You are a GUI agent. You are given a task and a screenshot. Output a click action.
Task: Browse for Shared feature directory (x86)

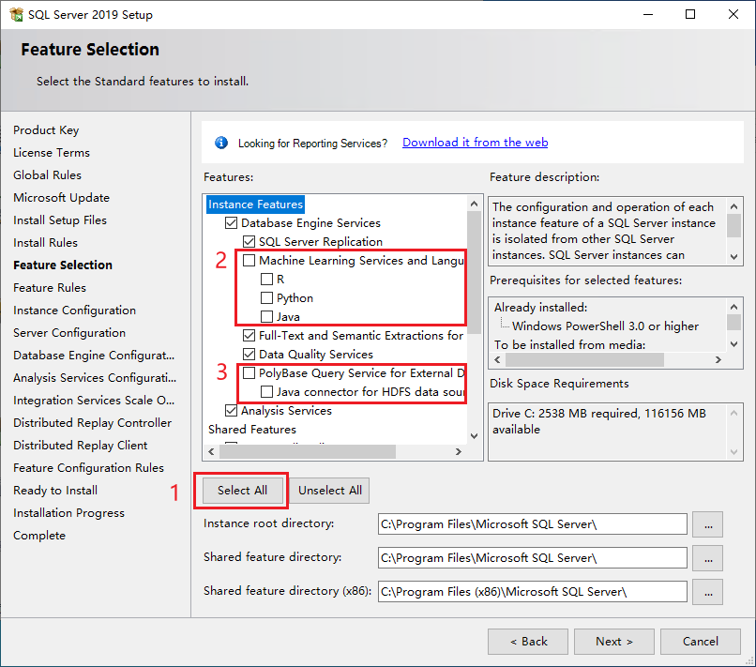tap(708, 592)
